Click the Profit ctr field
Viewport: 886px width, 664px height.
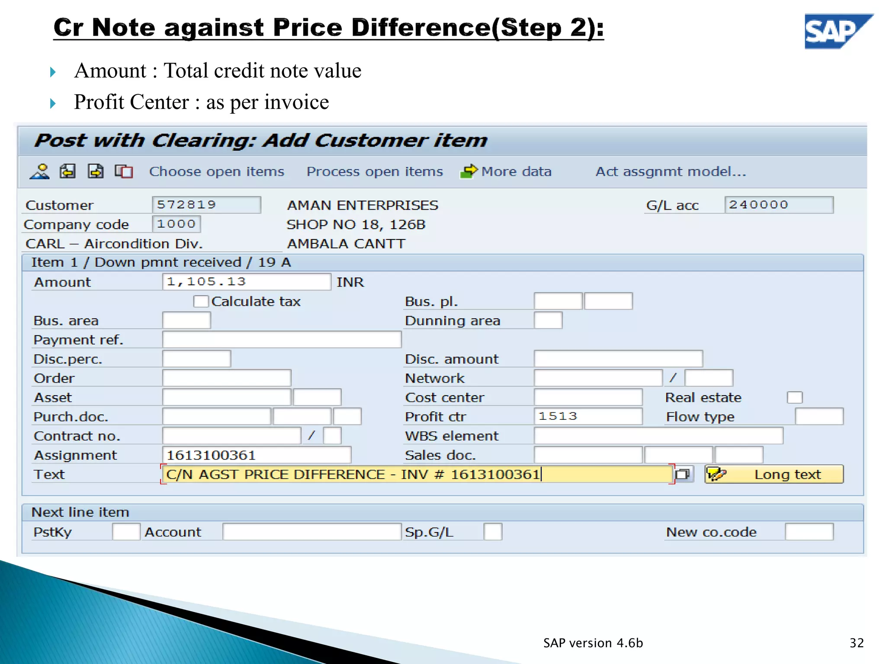[x=588, y=417]
